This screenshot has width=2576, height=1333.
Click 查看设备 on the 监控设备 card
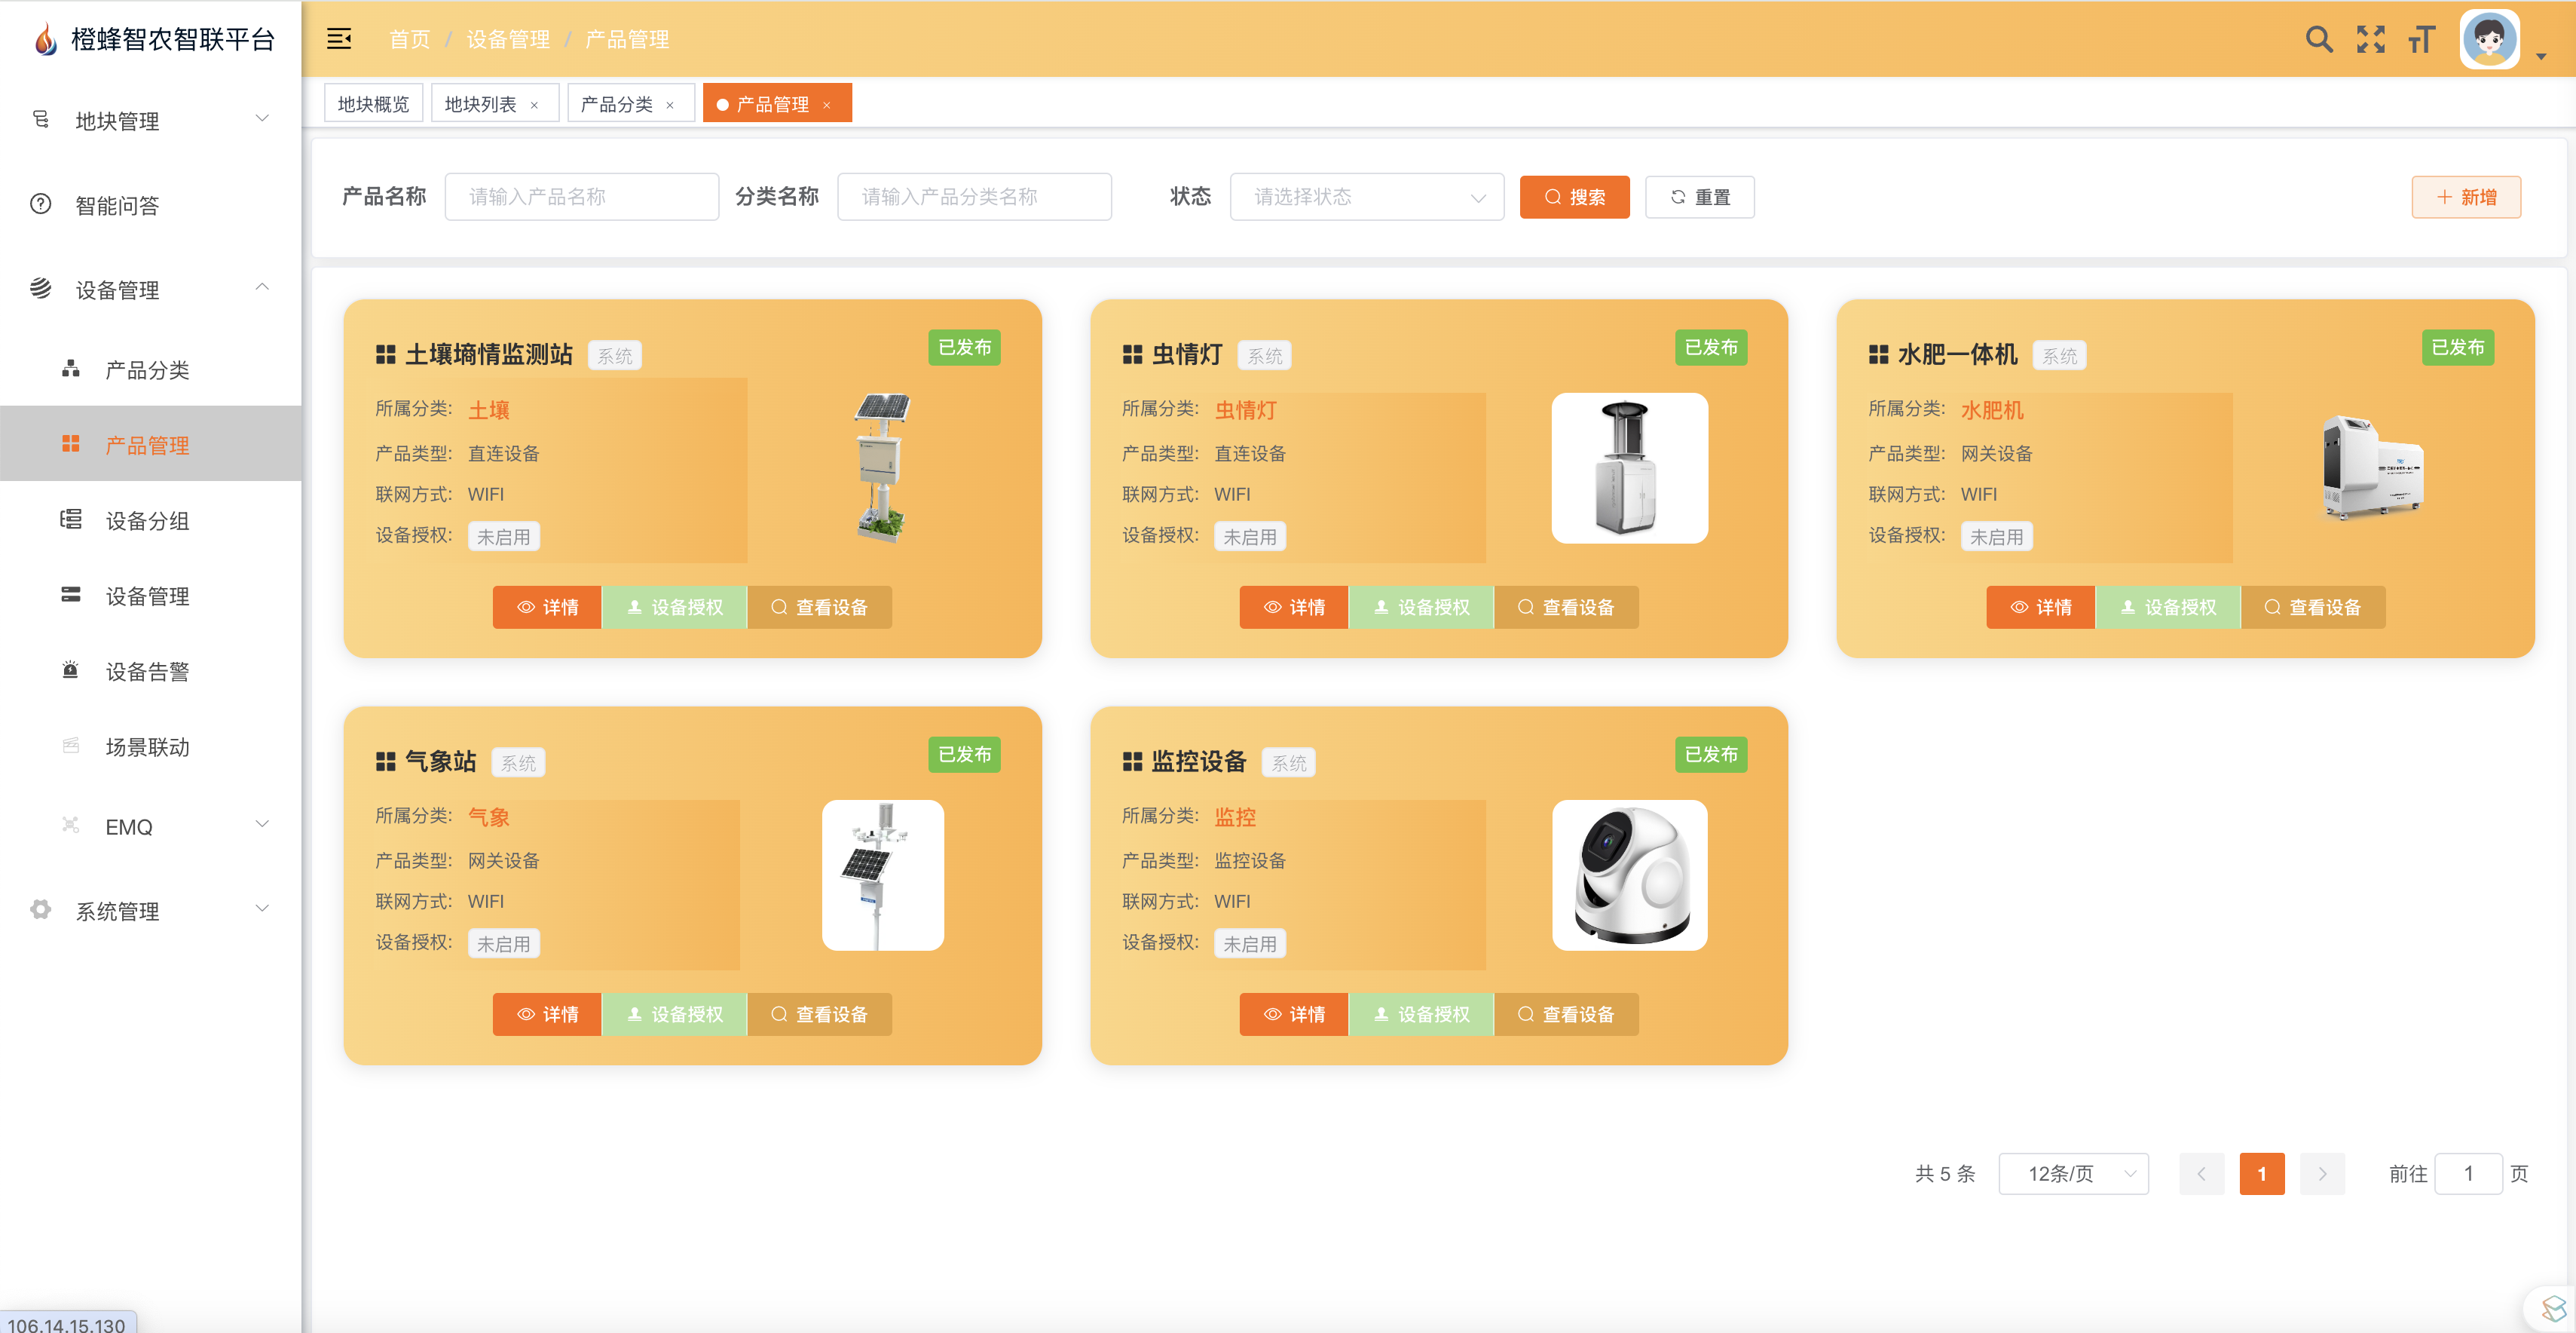[1567, 1014]
